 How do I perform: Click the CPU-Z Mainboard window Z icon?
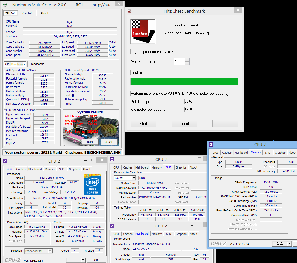112,226
